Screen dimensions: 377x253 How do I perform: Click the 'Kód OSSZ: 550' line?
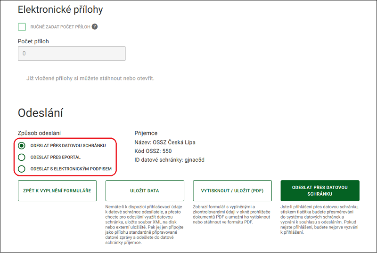point(153,151)
